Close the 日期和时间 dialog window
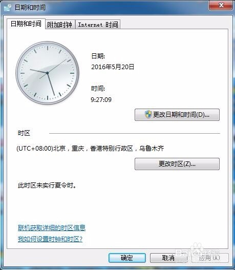 [221, 5]
